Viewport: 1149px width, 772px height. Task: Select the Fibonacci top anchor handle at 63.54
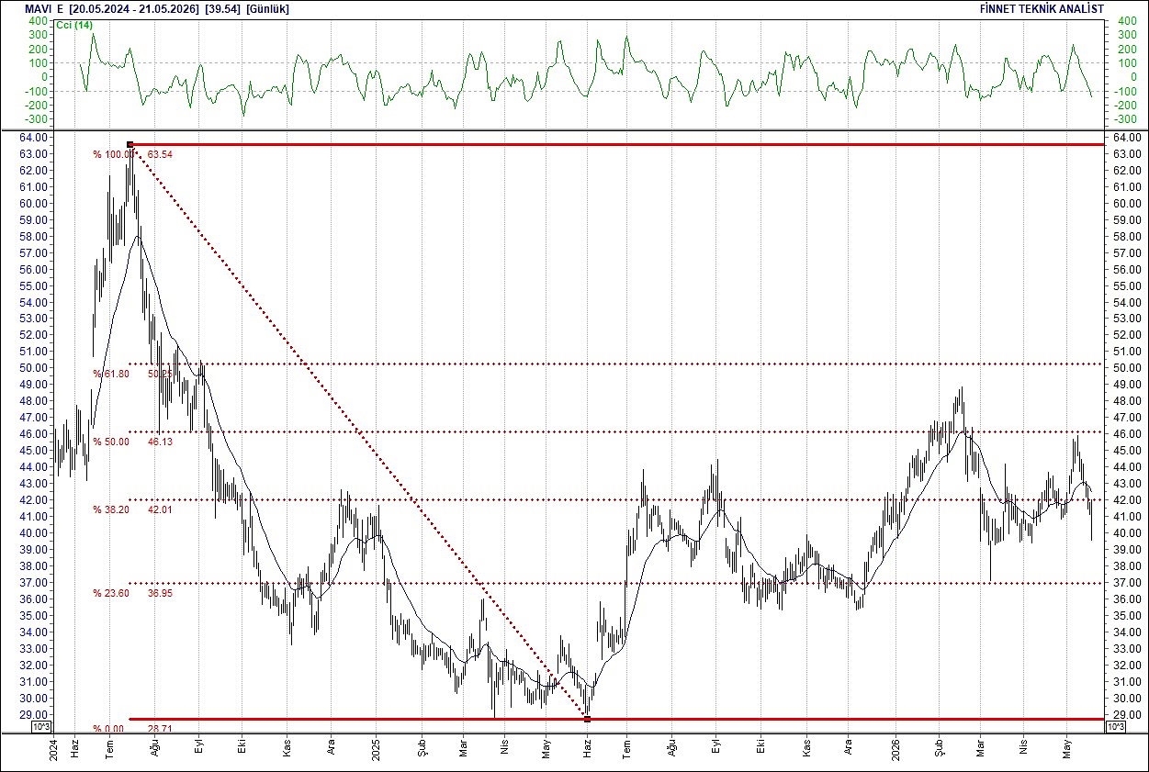click(x=130, y=144)
